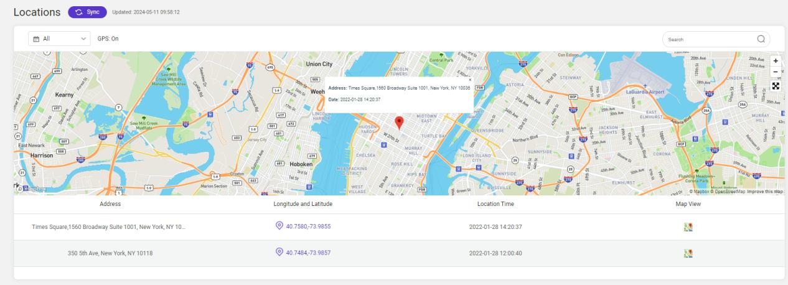This screenshot has height=285, width=788.
Task: Click the Date line inside map popup
Action: (x=354, y=100)
